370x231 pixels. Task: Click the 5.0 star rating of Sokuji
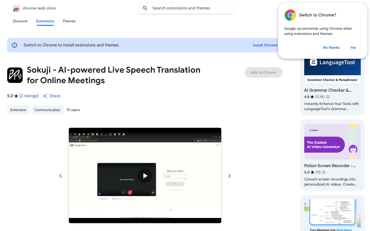click(13, 96)
